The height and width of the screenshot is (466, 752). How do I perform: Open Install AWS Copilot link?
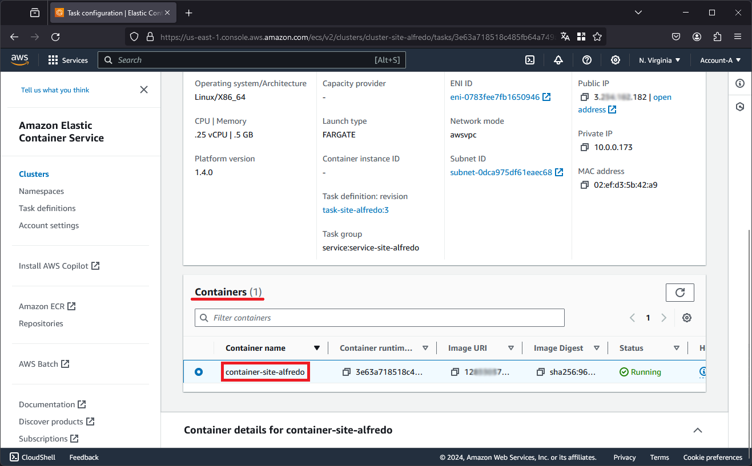pos(59,266)
